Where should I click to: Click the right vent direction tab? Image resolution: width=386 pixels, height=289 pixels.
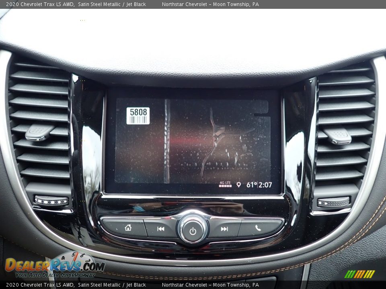pos(337,135)
